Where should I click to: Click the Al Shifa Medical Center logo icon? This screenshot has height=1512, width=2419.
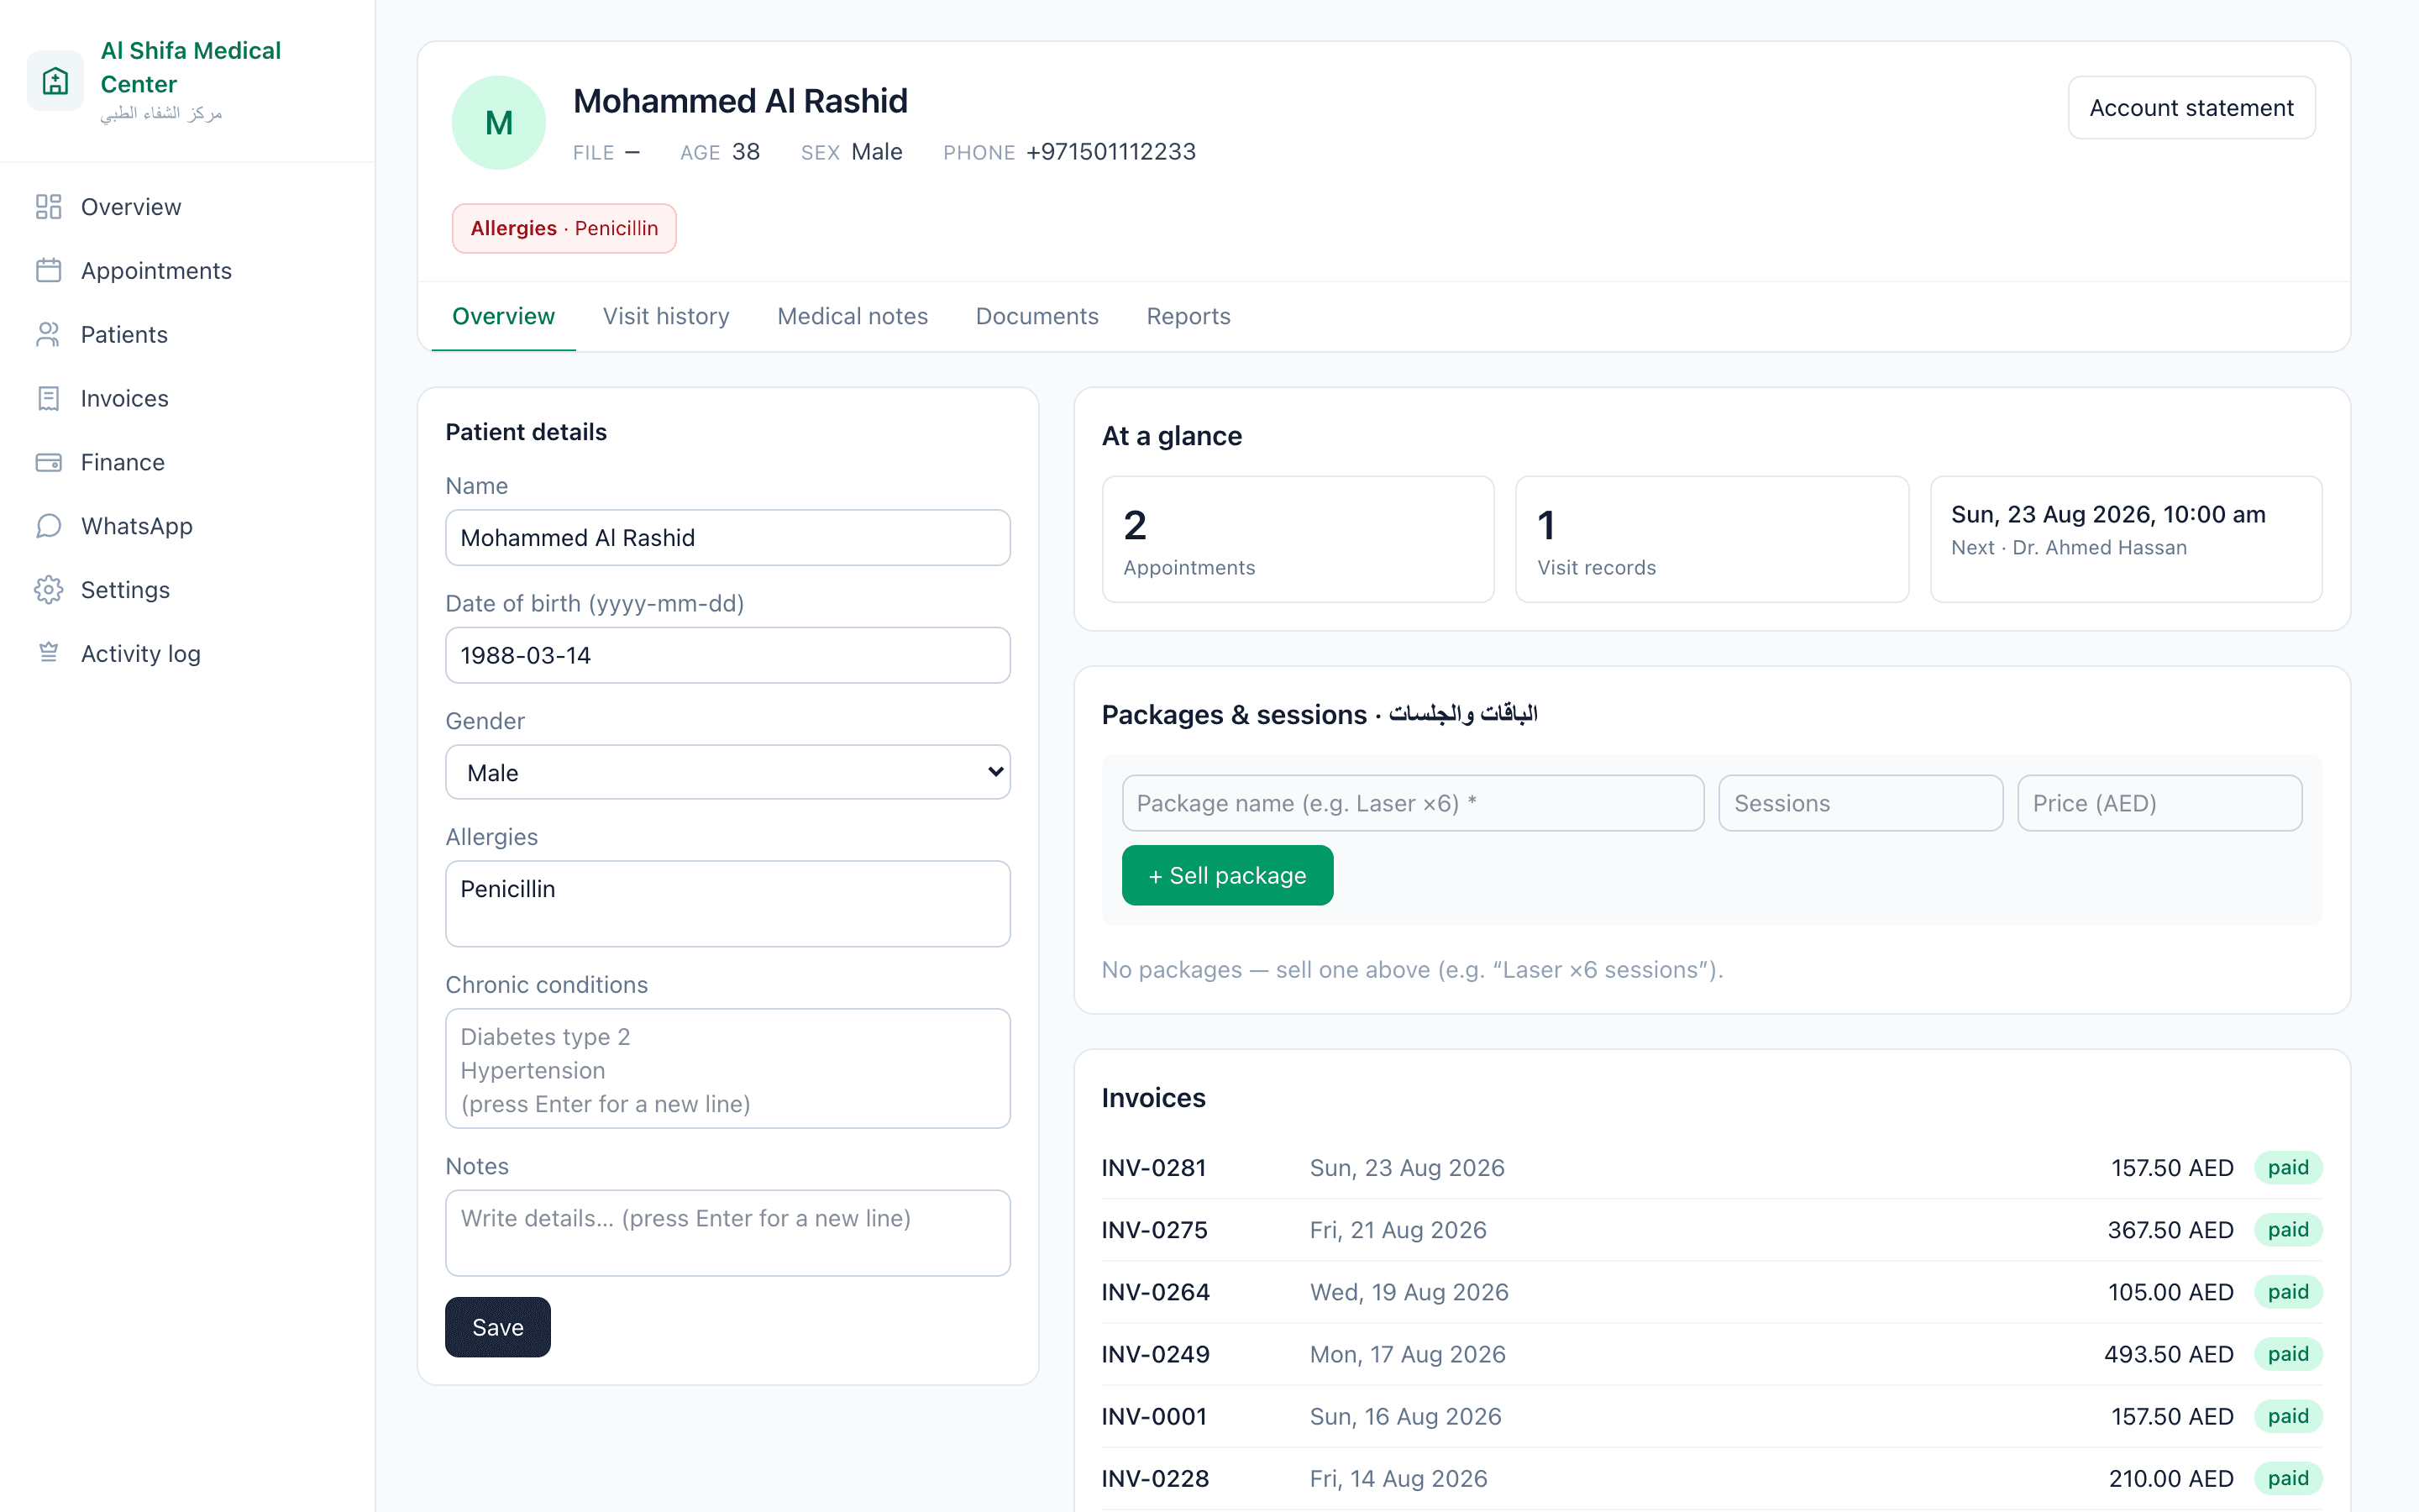55,80
